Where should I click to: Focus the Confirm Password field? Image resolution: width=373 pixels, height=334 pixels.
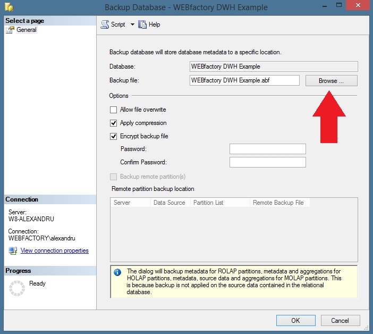[267, 162]
